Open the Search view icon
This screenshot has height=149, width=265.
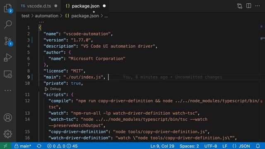(x=8, y=25)
